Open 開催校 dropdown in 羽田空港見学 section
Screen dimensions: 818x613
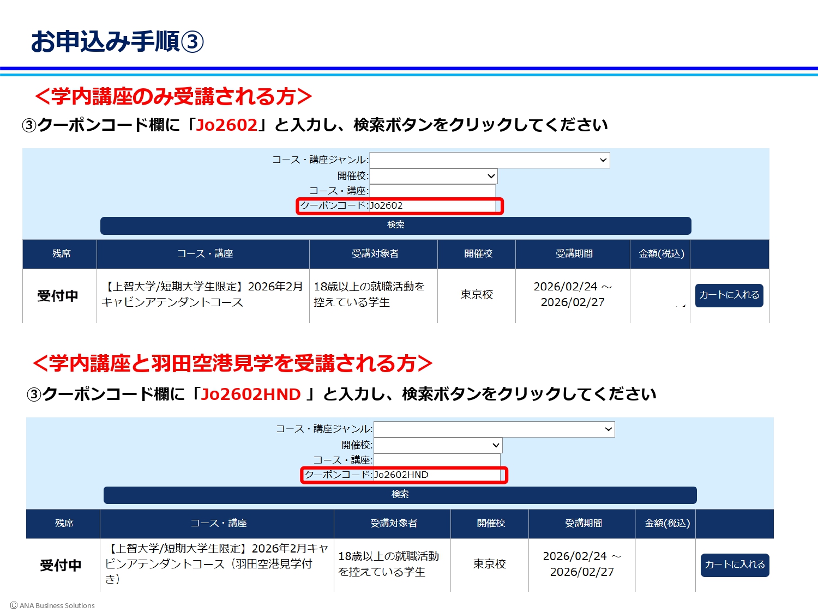438,445
